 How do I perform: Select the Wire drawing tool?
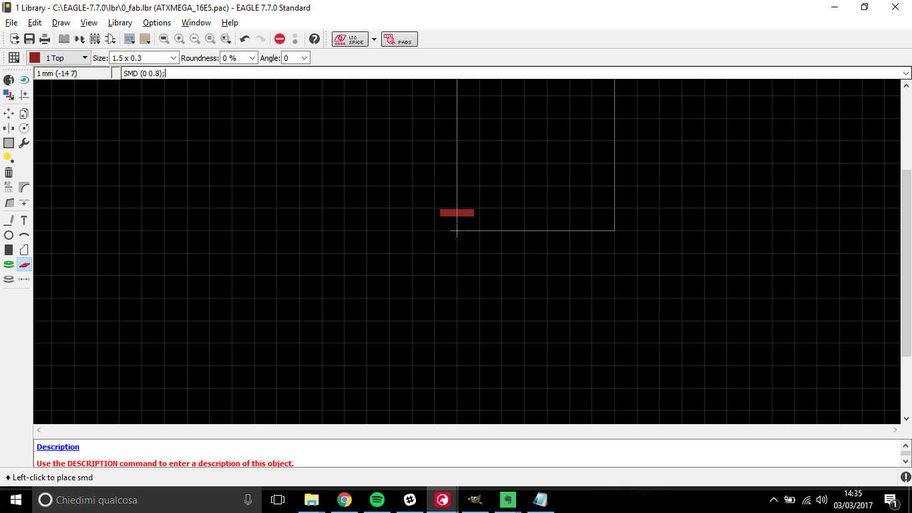tap(9, 220)
